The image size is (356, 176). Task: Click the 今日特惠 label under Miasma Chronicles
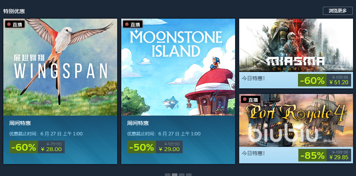click(x=253, y=78)
